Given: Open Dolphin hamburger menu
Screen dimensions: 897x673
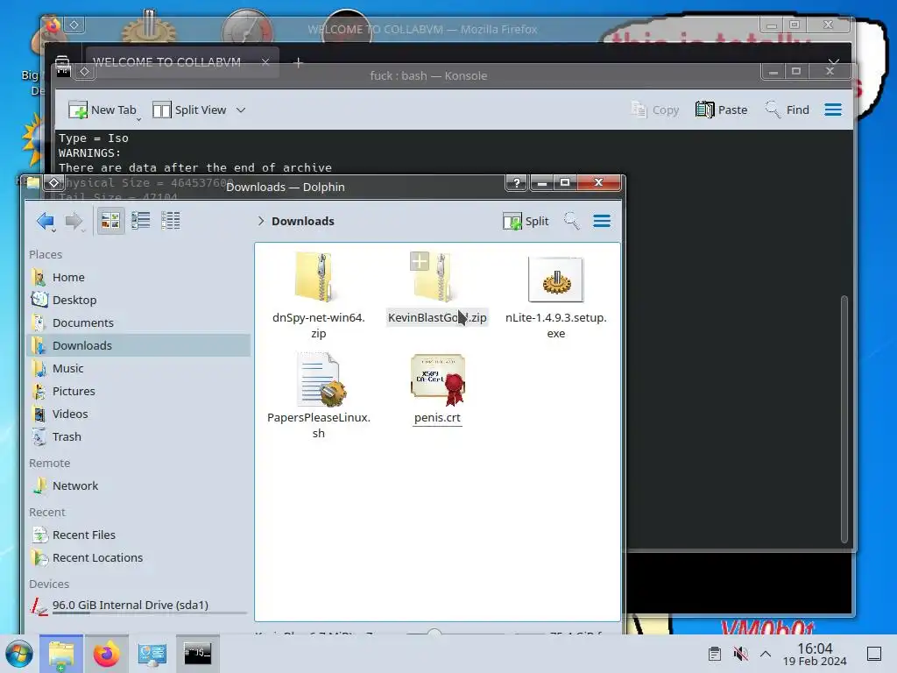Looking at the screenshot, I should tap(602, 221).
